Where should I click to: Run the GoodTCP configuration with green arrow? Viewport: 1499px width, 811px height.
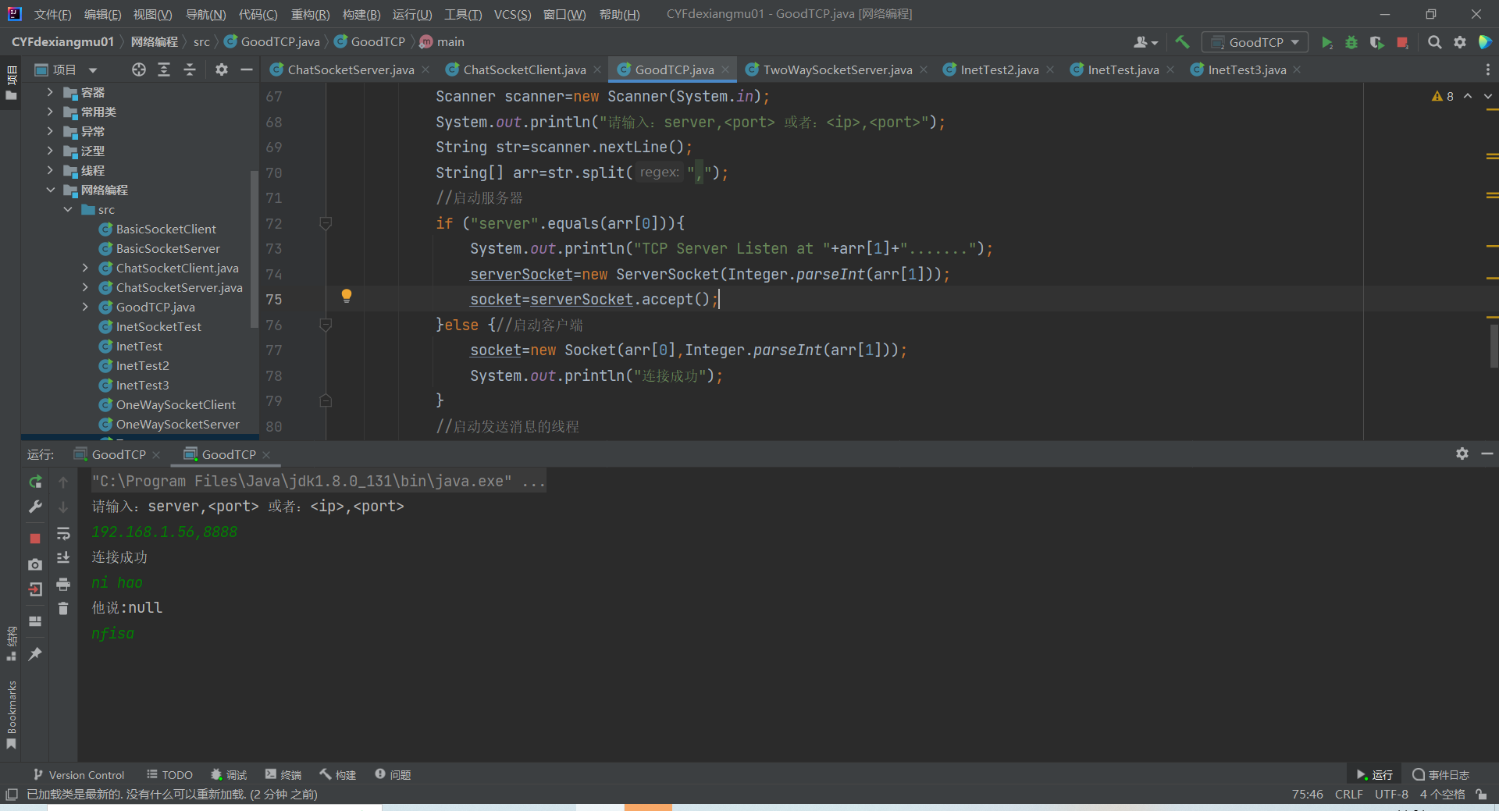(x=1326, y=42)
